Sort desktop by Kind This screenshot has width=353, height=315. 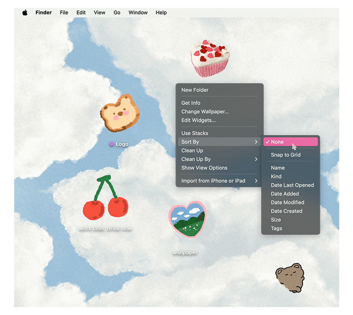tap(290, 176)
